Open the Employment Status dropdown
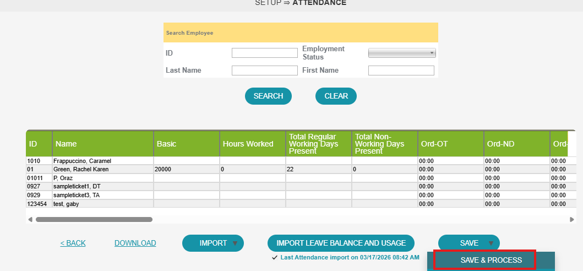Image resolution: width=583 pixels, height=271 pixels. [x=402, y=53]
